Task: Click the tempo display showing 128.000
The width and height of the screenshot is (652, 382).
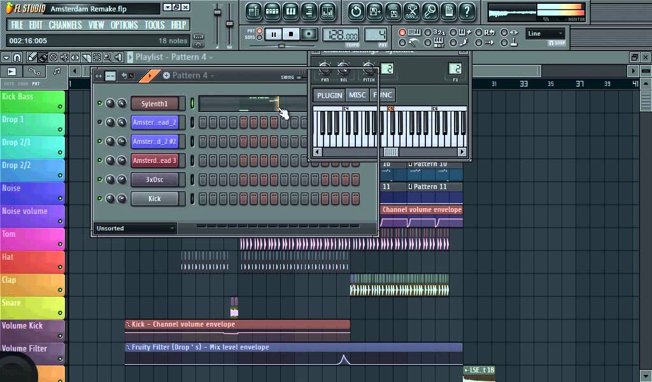Action: (341, 35)
